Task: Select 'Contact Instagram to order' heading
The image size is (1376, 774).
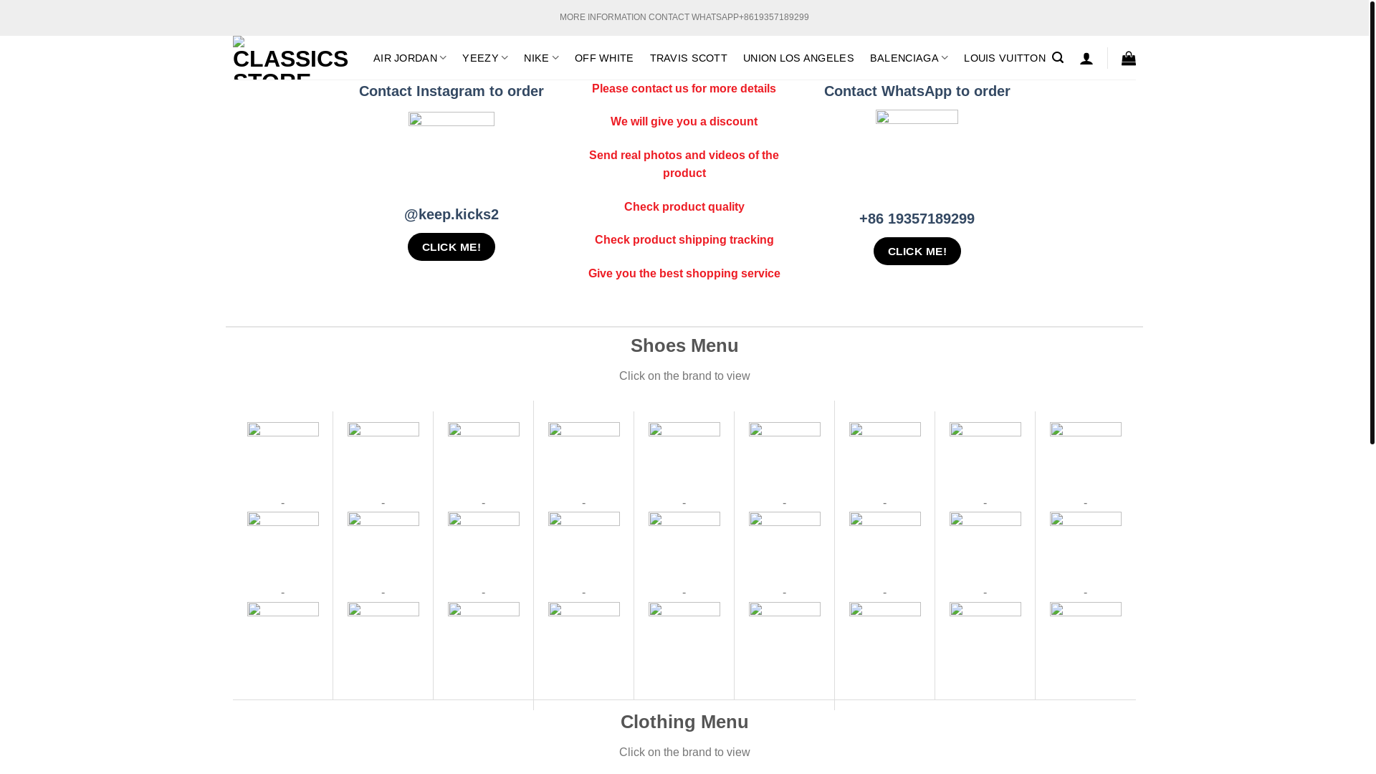Action: (x=451, y=91)
